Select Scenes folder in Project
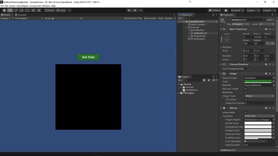The width and height of the screenshot is (278, 156). tap(189, 87)
